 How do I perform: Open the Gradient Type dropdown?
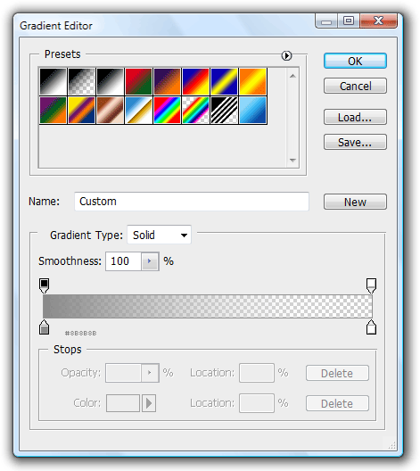tap(159, 235)
